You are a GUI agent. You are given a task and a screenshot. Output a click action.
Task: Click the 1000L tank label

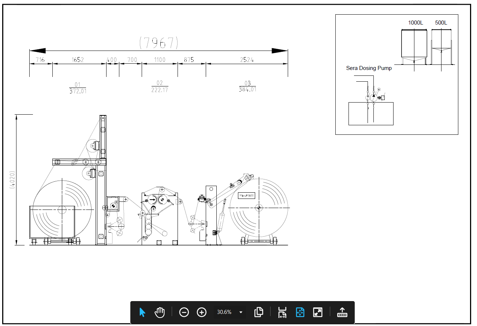click(x=415, y=23)
